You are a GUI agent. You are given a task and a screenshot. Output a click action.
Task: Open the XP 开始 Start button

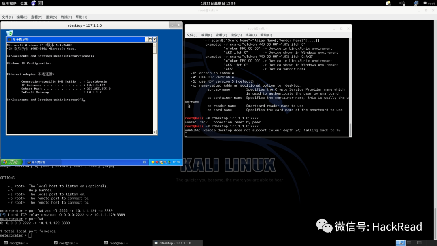11,162
